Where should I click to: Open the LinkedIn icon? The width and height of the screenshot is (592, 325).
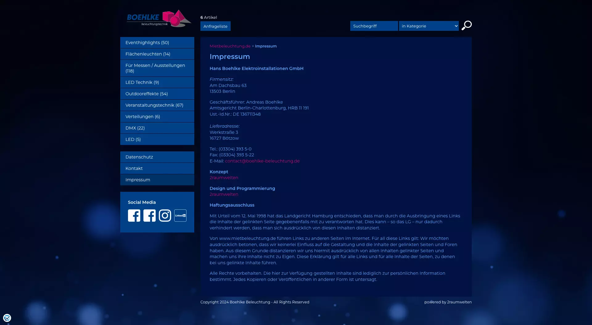(180, 216)
